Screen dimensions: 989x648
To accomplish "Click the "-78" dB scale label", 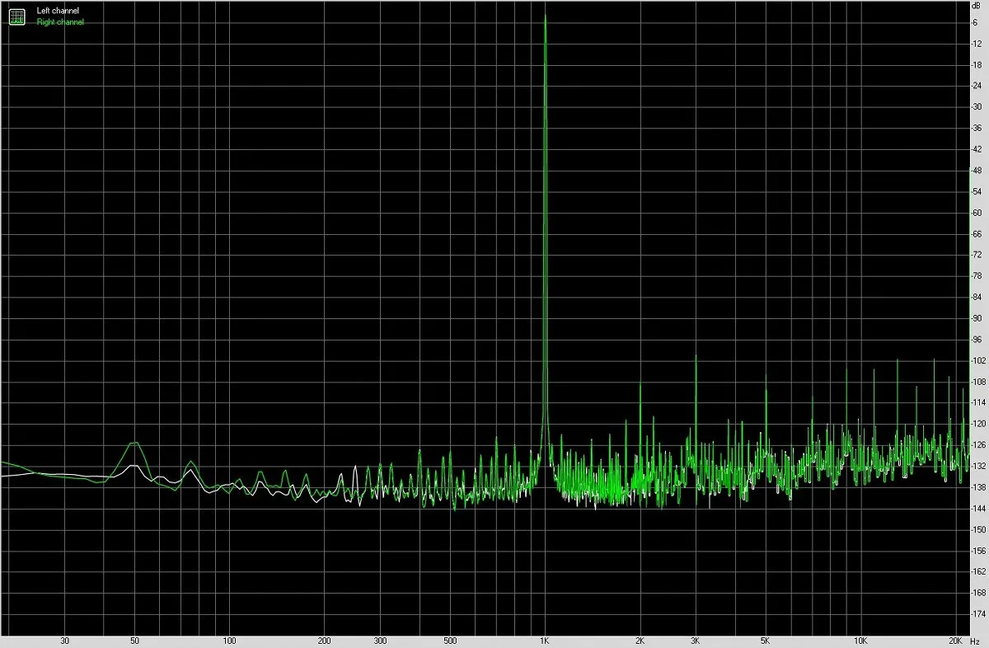I will click(977, 275).
